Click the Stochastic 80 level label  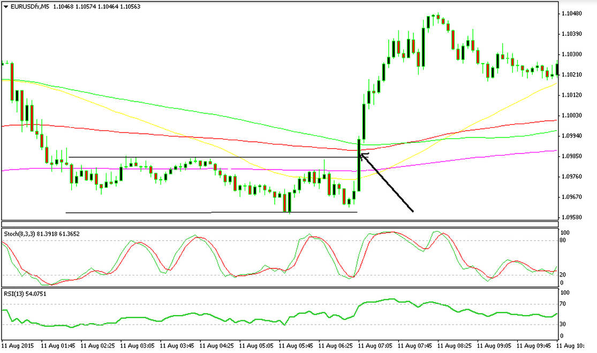(563, 240)
